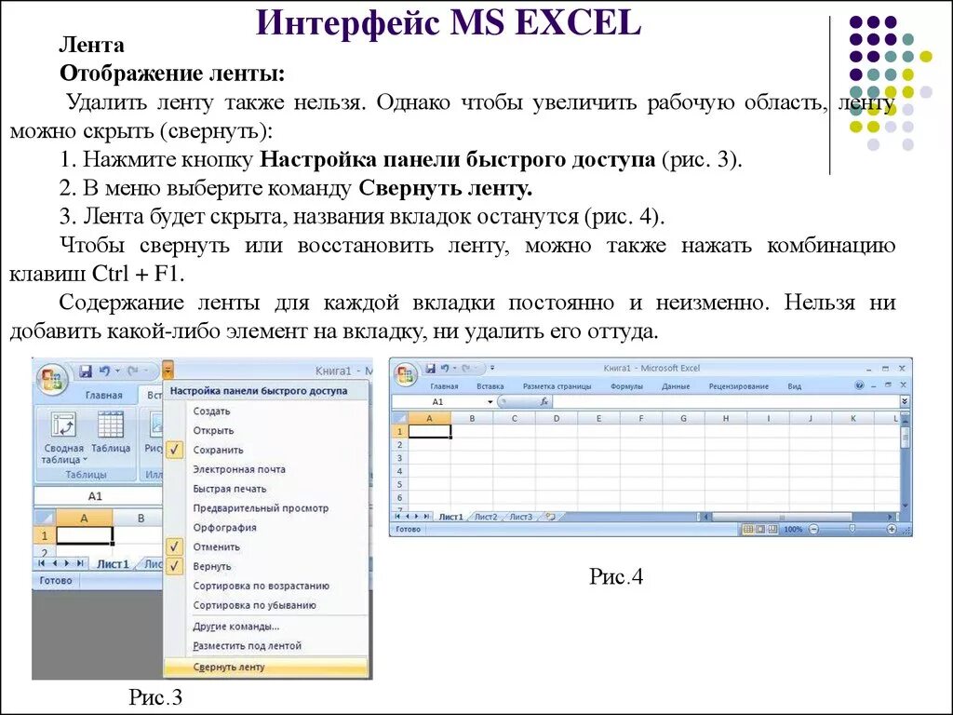Open Help question mark icon in figure 4
953x715 pixels.
(859, 385)
